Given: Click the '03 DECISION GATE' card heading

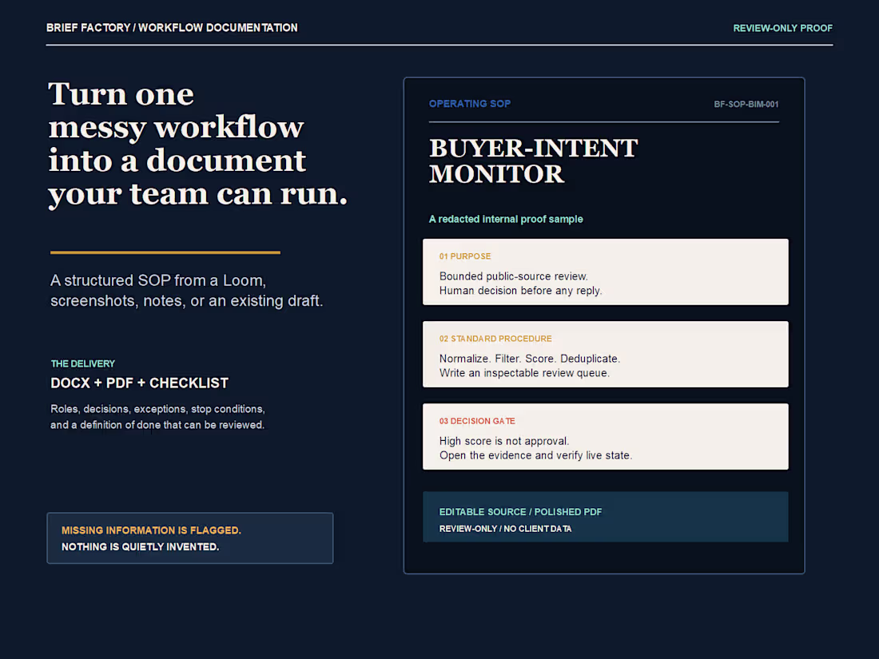Looking at the screenshot, I should (x=477, y=421).
